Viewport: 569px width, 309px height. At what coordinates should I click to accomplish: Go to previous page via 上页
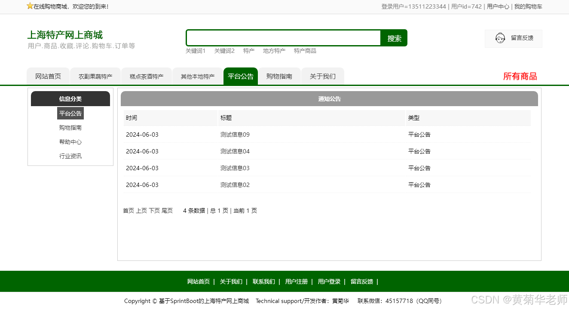pos(141,211)
